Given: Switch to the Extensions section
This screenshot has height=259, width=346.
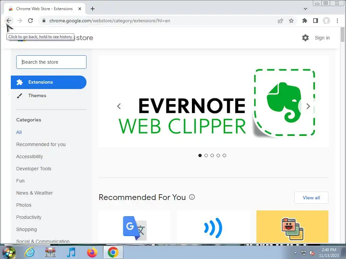Looking at the screenshot, I should (49, 82).
